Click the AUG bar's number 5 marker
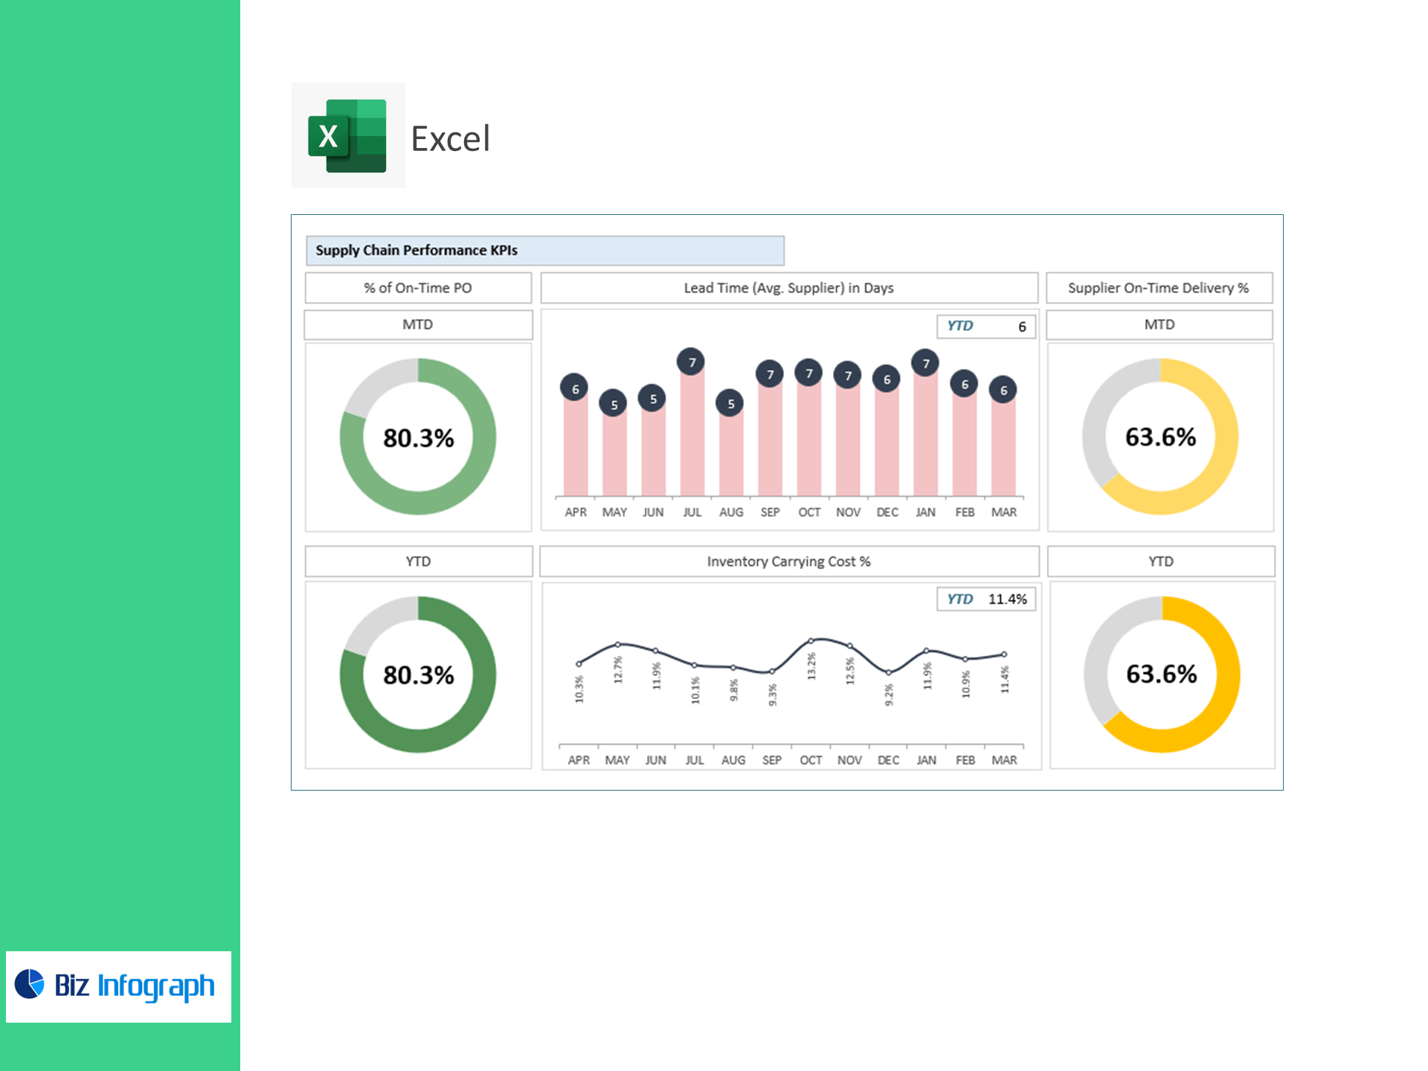This screenshot has width=1428, height=1071. coord(730,403)
